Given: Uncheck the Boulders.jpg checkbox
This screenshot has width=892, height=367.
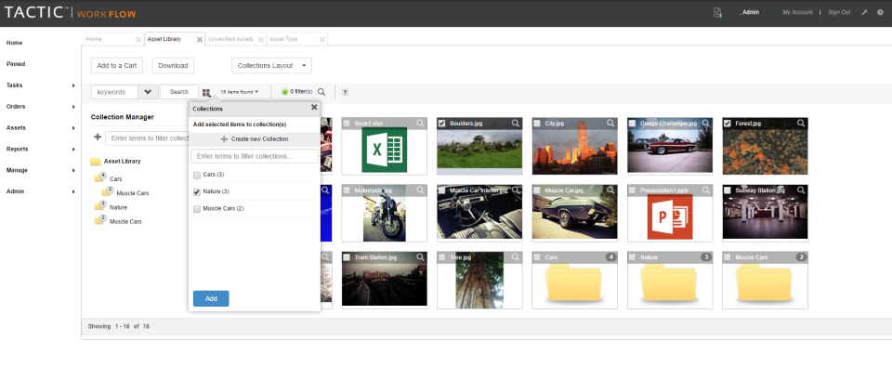Looking at the screenshot, I should 442,123.
